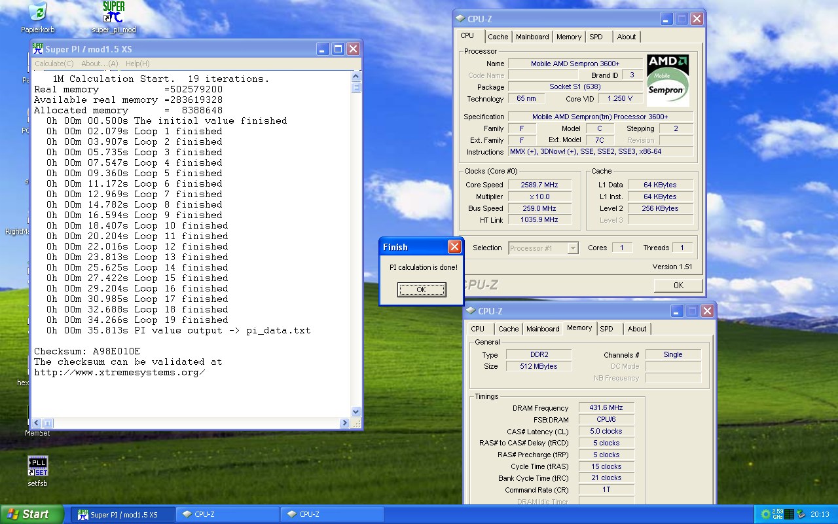
Task: Click 'PI value output -> pi_data.txt' line
Action: click(x=178, y=331)
